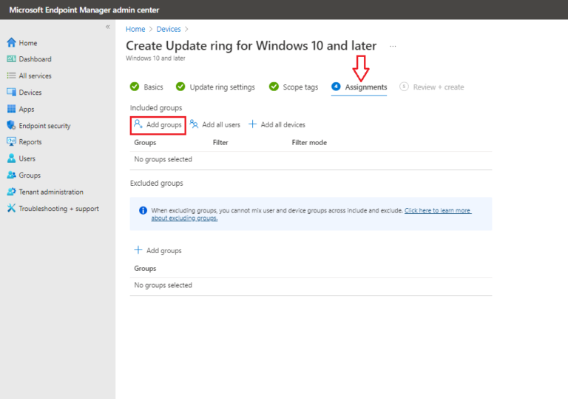Click the 'Included groups' heading
Image resolution: width=568 pixels, height=399 pixels.
(156, 108)
